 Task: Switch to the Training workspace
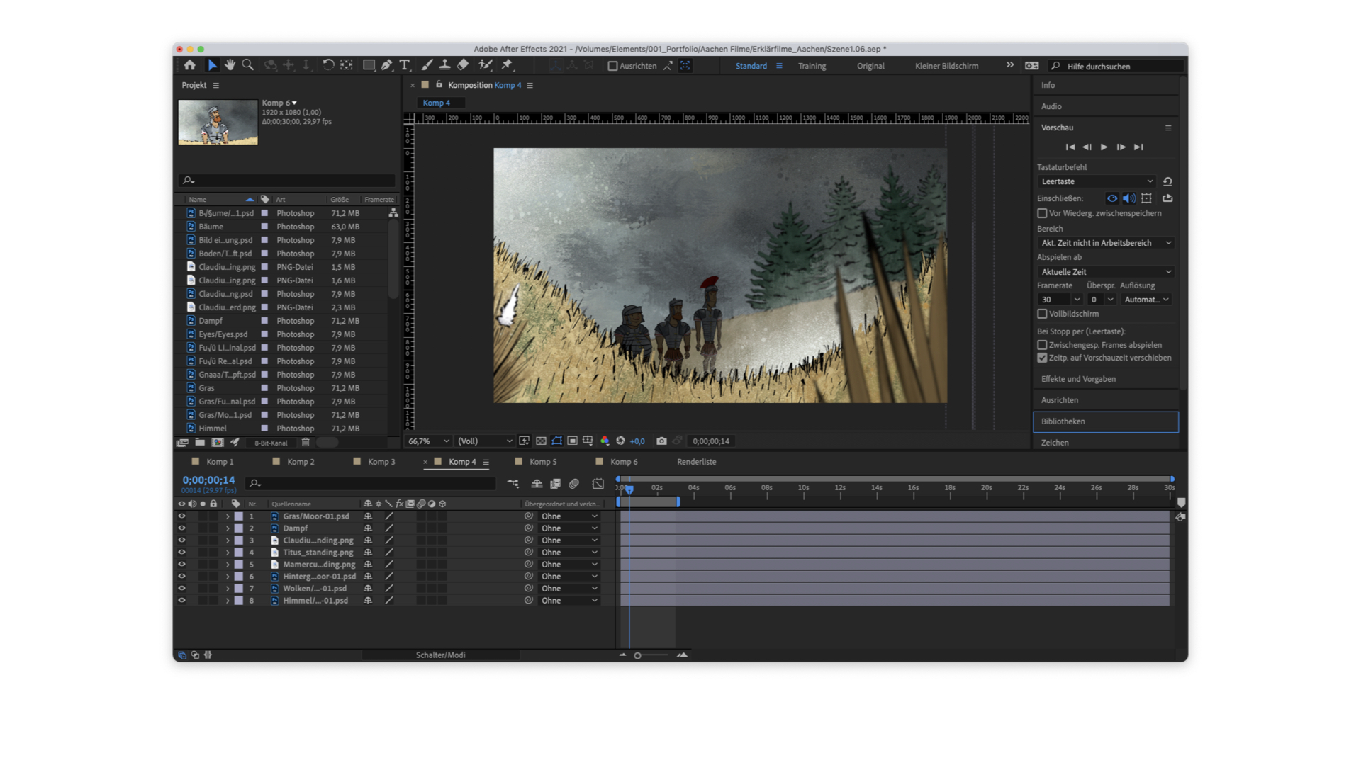click(812, 66)
